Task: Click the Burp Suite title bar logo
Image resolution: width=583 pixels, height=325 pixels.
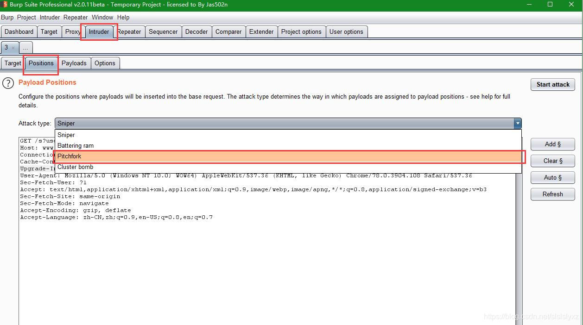Action: (5, 5)
